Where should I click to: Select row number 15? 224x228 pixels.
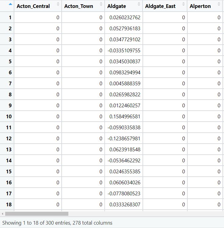[9, 171]
